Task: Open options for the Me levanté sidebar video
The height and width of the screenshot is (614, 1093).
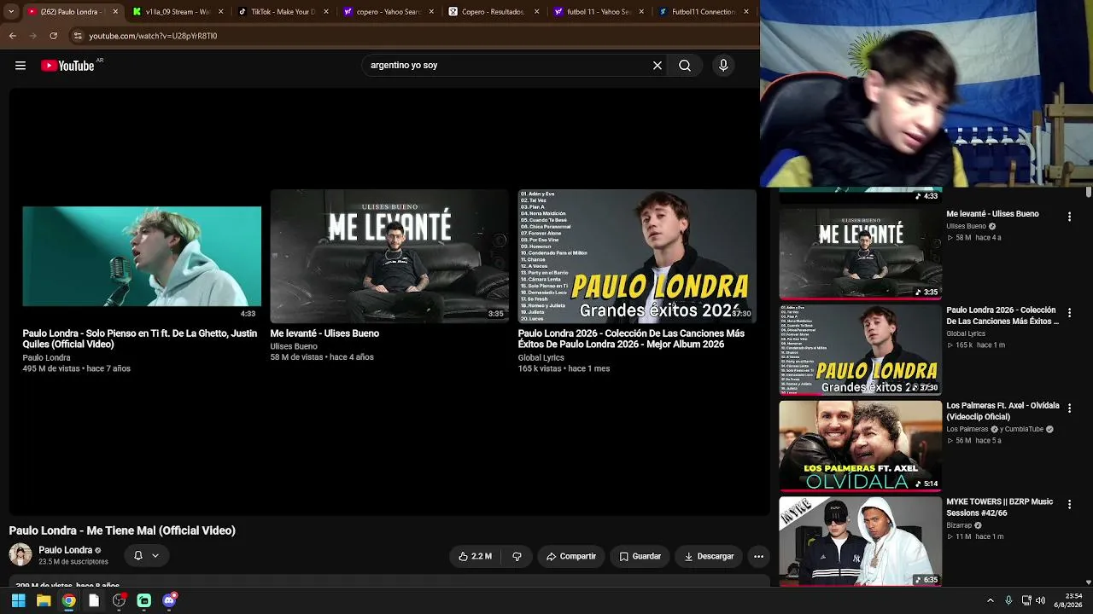Action: pos(1069,217)
